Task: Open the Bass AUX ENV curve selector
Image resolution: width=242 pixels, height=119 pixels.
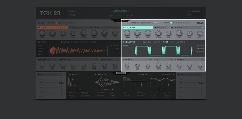Action: 150,60
